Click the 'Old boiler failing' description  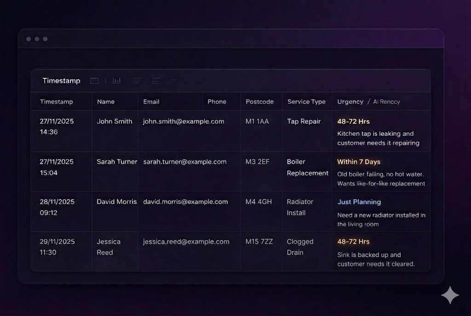(381, 179)
